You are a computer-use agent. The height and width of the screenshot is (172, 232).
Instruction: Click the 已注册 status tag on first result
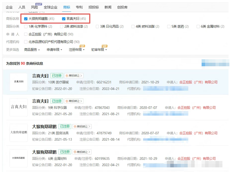56,76
